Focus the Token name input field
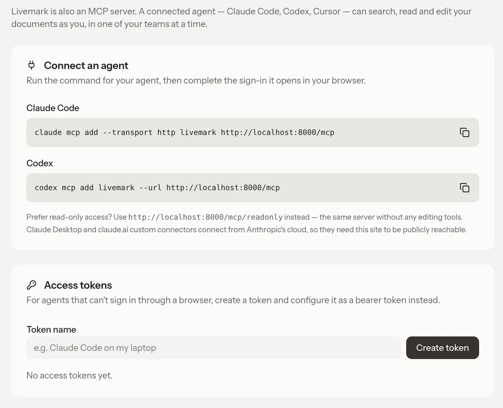 (x=214, y=348)
